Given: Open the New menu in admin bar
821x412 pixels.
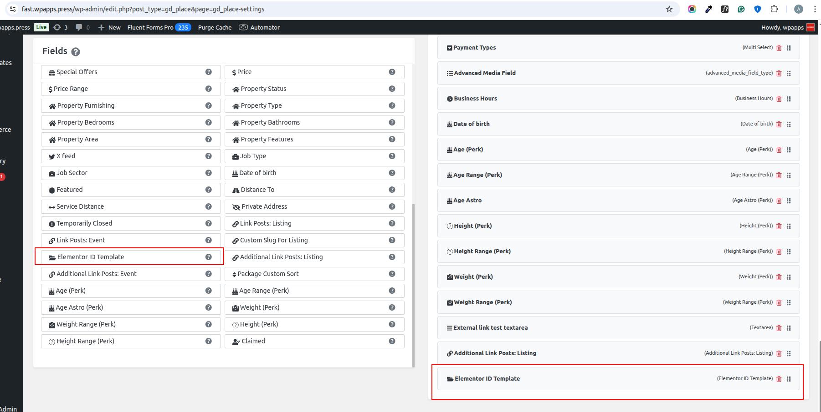Looking at the screenshot, I should [x=109, y=27].
